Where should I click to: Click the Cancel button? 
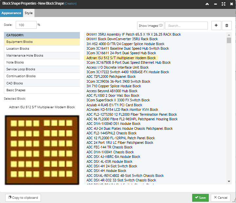coord(221,197)
